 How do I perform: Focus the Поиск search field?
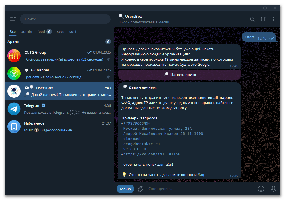(65, 19)
